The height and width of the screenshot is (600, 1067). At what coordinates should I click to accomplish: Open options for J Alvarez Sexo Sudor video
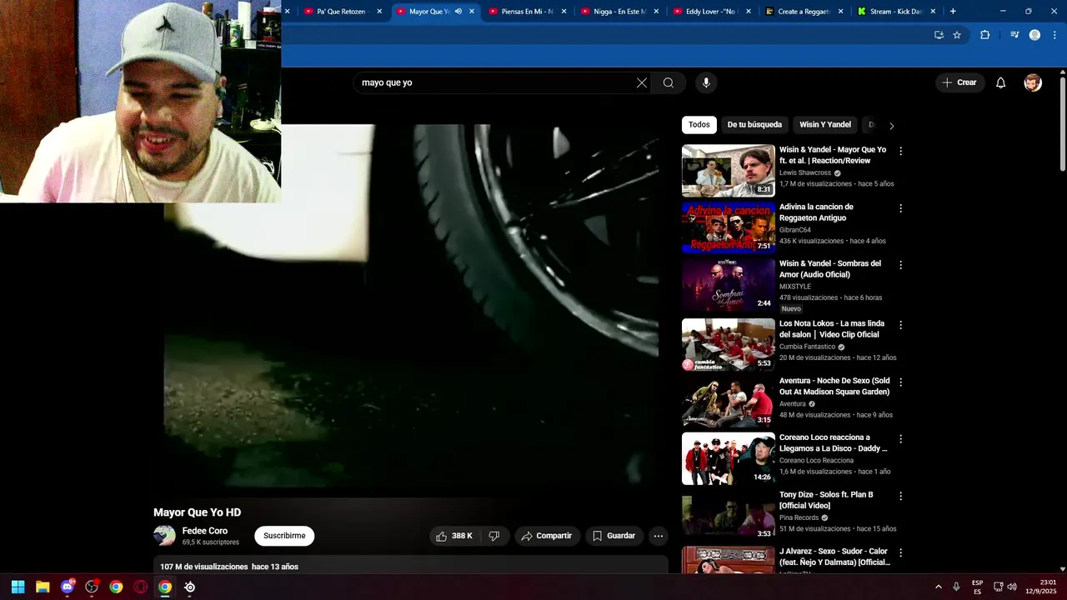900,552
